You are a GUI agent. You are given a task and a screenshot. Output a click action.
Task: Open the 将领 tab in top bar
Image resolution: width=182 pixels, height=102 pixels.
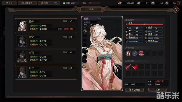coord(9,3)
